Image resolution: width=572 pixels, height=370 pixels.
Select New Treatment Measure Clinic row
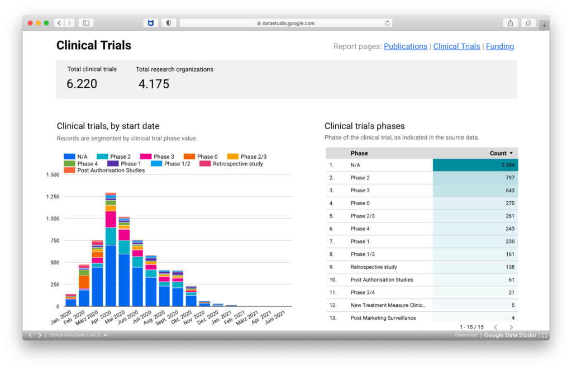click(422, 305)
